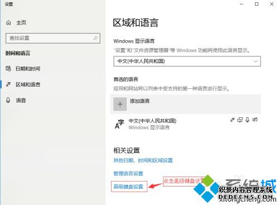Open 高级键盘设置 link

pyautogui.click(x=128, y=187)
